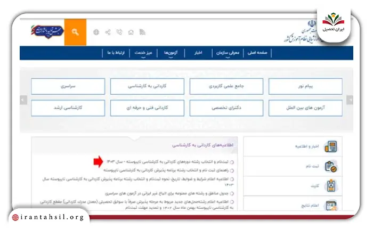
Task: Expand the میز خدمت menu
Action: [x=143, y=53]
